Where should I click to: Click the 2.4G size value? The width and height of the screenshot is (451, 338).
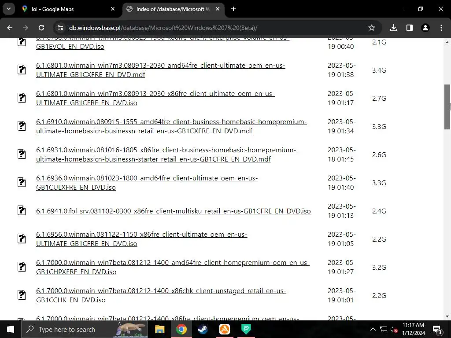379,211
